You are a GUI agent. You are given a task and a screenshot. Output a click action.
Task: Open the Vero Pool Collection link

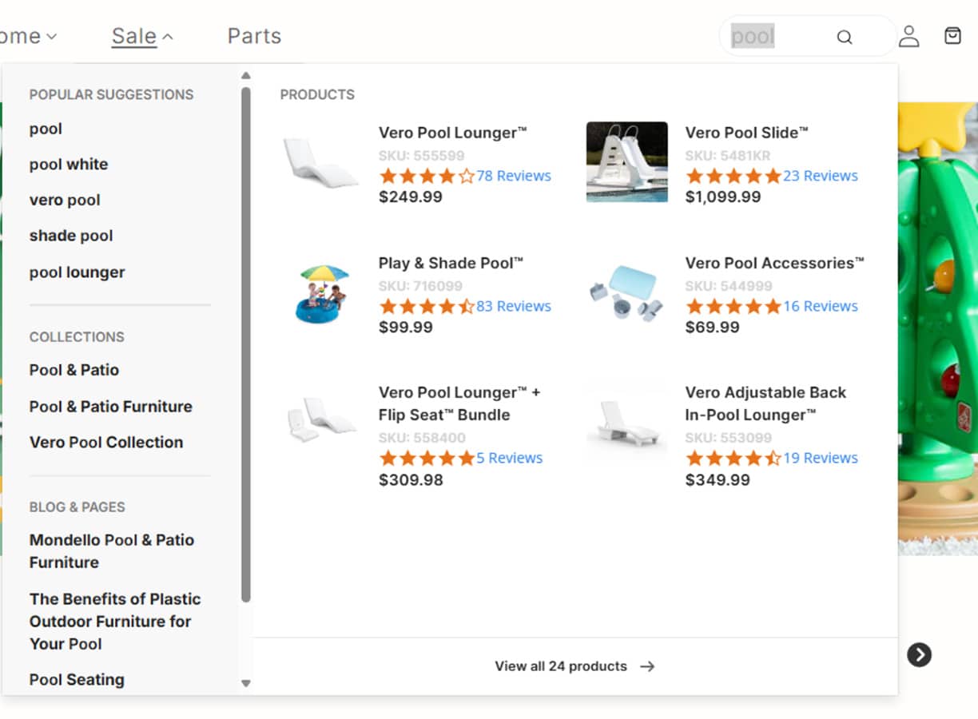(106, 443)
